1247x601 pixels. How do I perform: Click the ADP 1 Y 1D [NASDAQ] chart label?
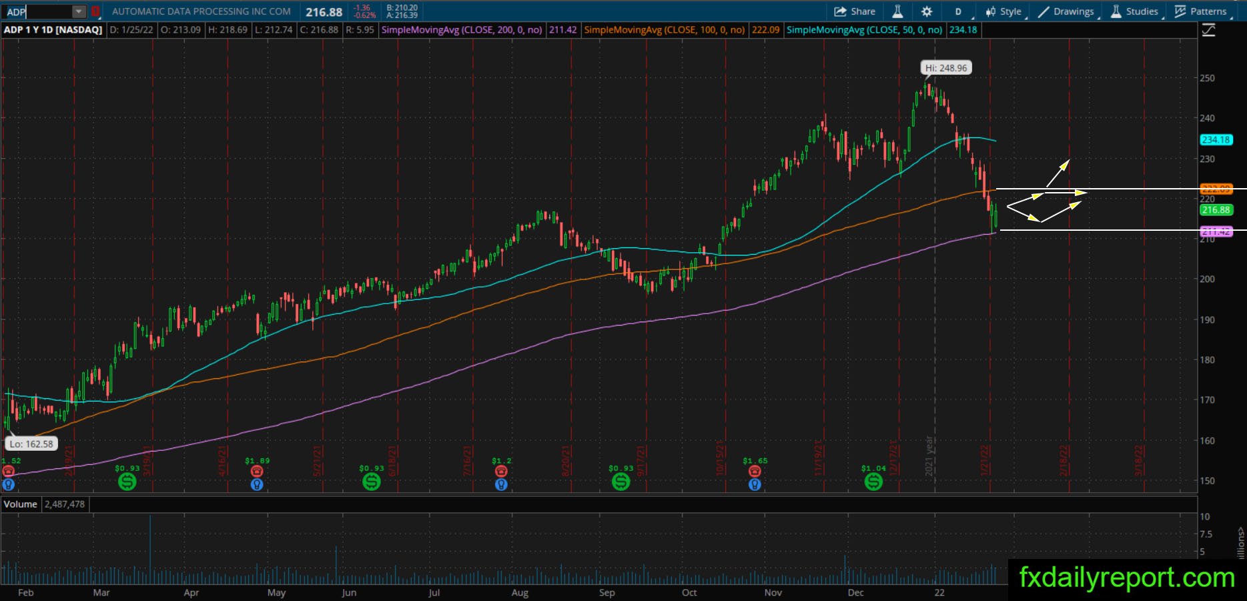pos(53,30)
